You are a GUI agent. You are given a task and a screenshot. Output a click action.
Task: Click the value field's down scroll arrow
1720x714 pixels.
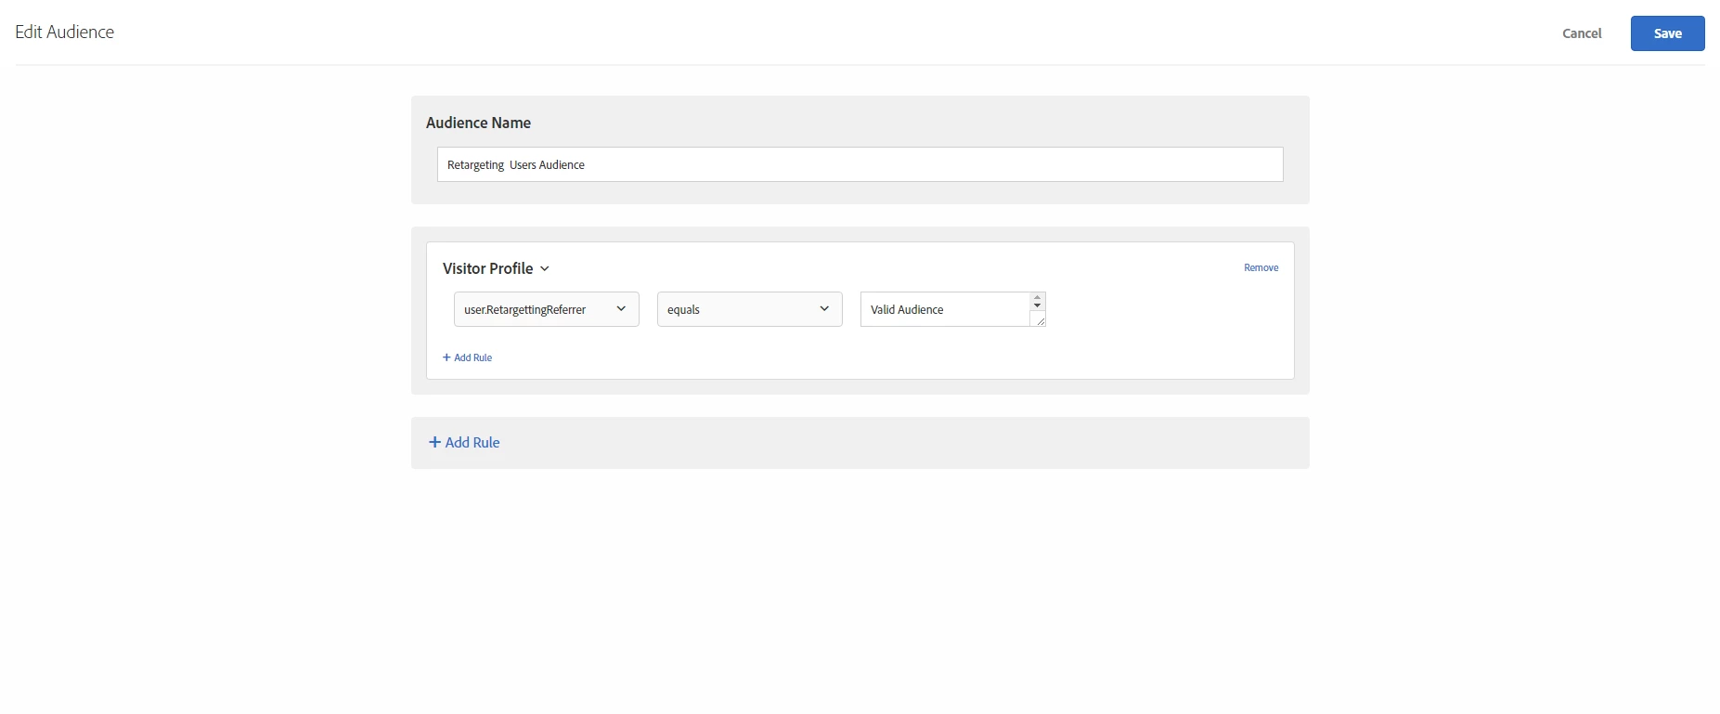point(1038,305)
